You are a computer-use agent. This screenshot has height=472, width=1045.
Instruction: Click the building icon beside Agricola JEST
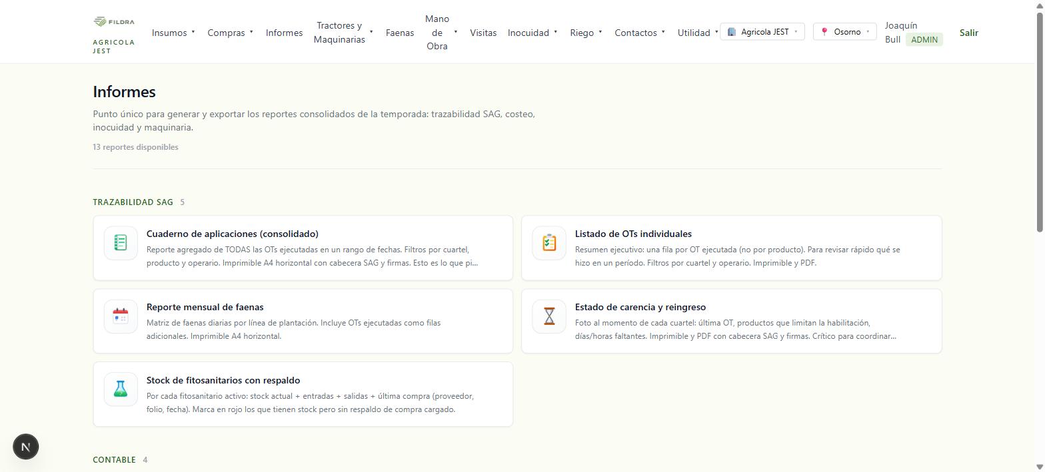[732, 32]
